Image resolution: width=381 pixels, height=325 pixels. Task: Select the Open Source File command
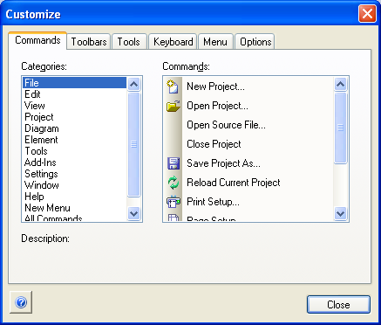tap(226, 125)
